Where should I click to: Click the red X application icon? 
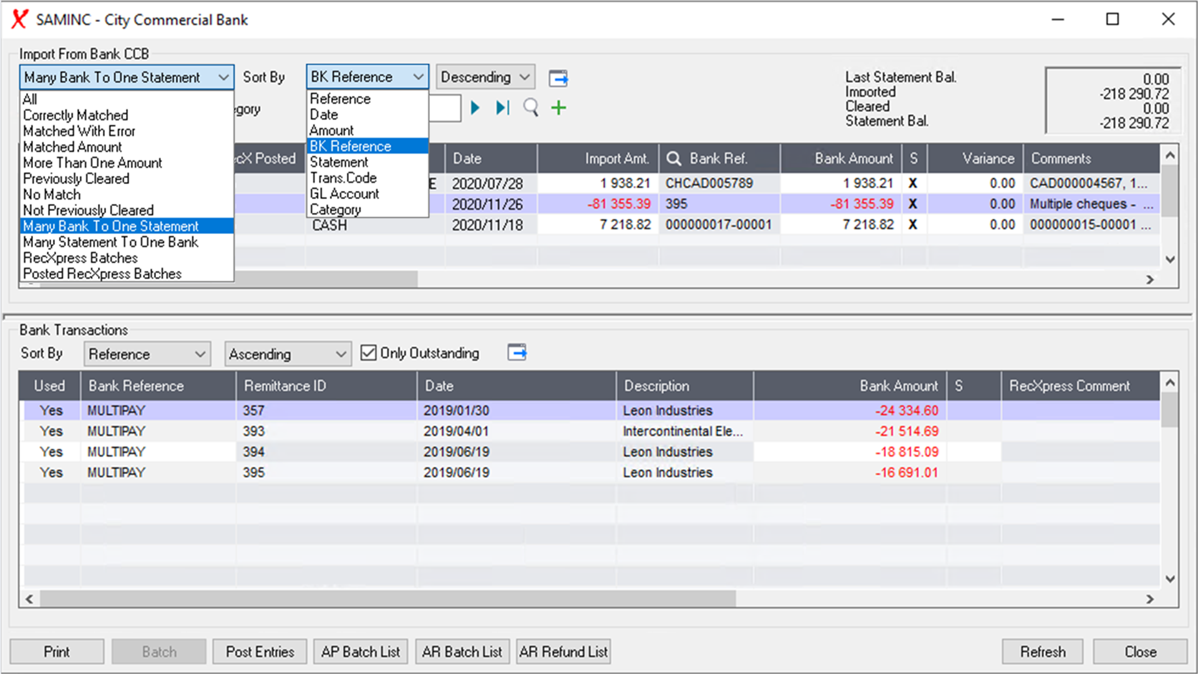pyautogui.click(x=19, y=19)
